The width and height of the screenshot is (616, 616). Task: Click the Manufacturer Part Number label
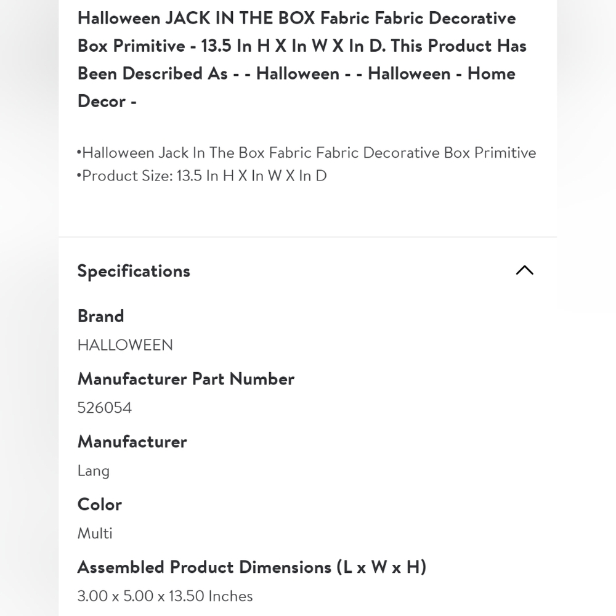(x=186, y=379)
